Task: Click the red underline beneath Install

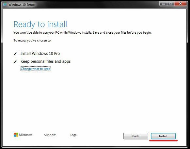Action: (x=164, y=141)
